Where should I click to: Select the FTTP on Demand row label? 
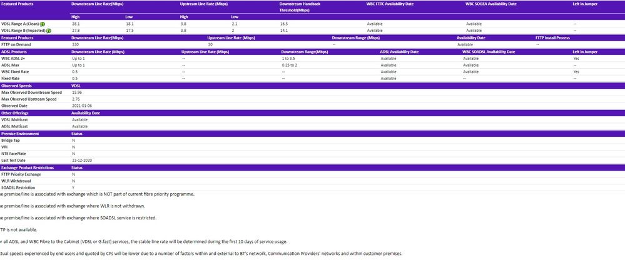(16, 44)
